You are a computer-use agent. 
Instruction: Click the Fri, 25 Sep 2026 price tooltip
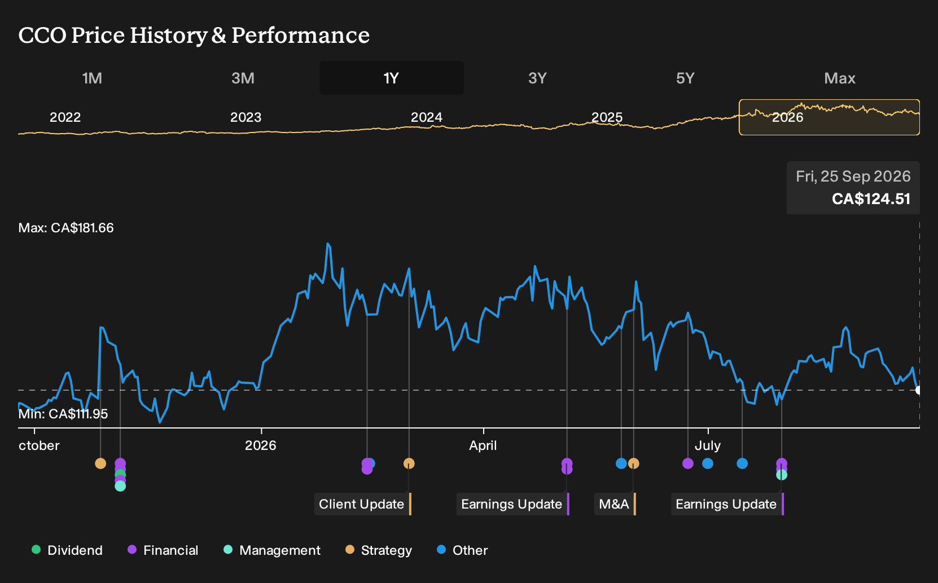[x=853, y=188]
